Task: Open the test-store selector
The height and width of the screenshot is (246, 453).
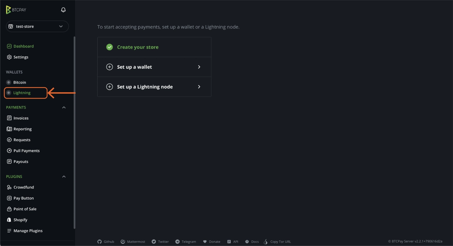Action: [x=37, y=26]
